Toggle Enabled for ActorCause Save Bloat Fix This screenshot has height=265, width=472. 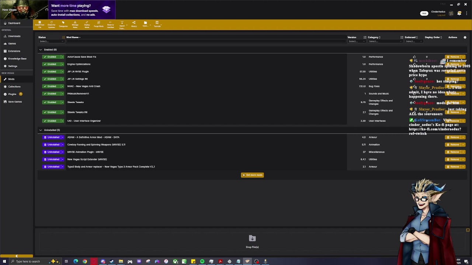(51, 57)
